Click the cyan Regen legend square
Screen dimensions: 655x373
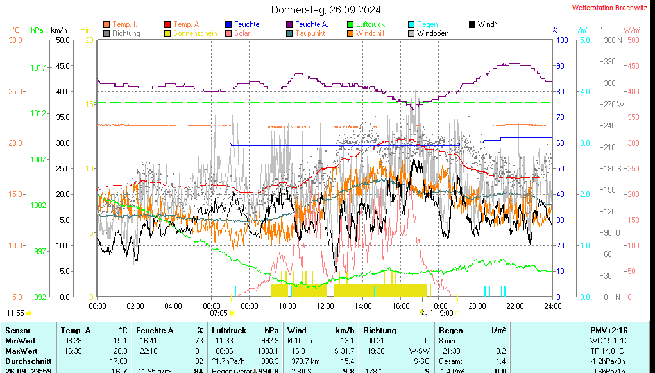411,24
